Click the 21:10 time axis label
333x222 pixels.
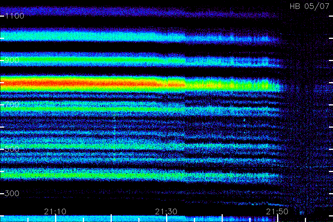pyautogui.click(x=55, y=212)
